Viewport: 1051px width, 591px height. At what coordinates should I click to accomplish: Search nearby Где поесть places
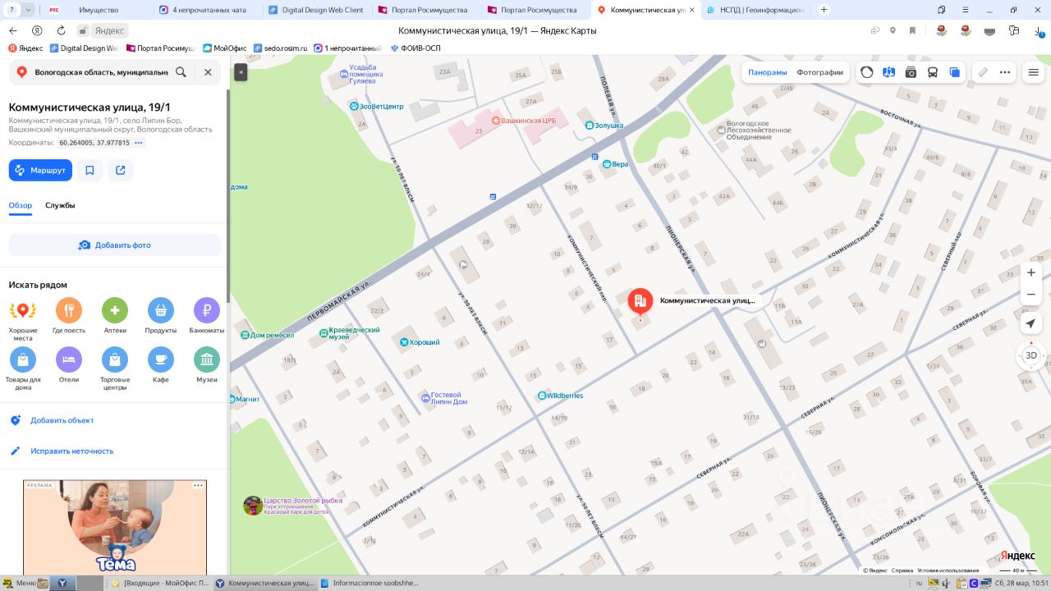click(69, 315)
